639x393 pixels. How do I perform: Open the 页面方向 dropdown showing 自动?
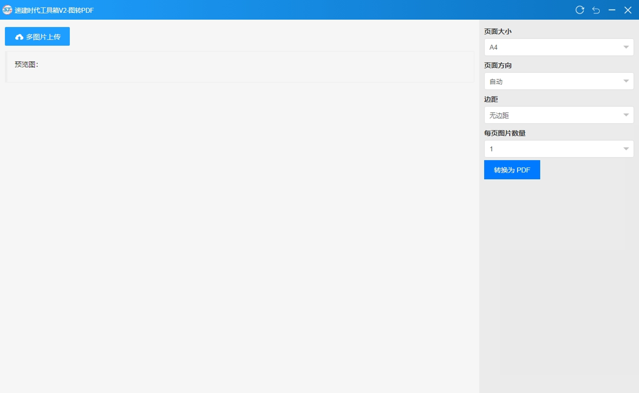click(553, 81)
